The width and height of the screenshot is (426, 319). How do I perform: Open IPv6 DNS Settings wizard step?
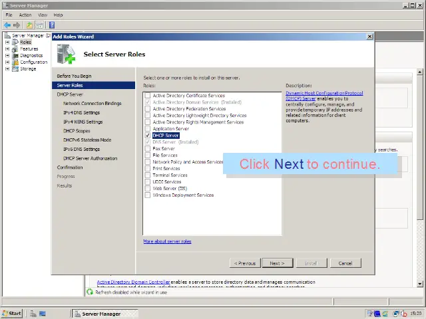tap(81, 149)
